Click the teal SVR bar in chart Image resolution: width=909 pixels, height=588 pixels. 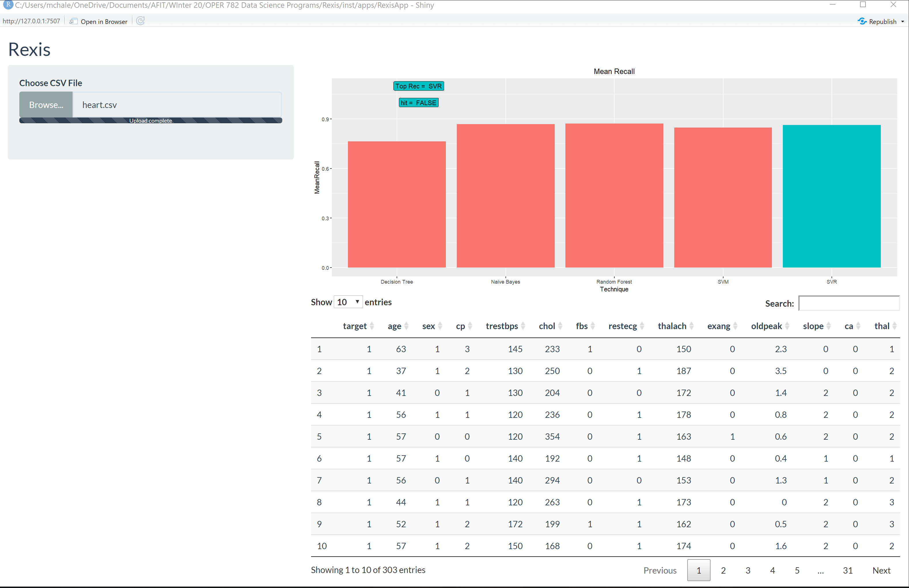point(832,196)
